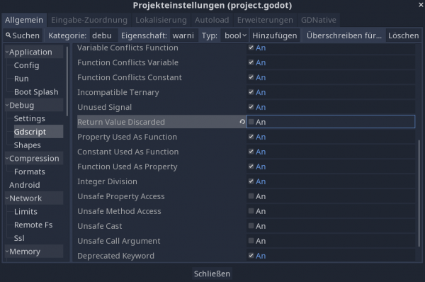Viewport: 425px width, 282px height.
Task: Click the Hinzufügen button
Action: tap(275, 35)
